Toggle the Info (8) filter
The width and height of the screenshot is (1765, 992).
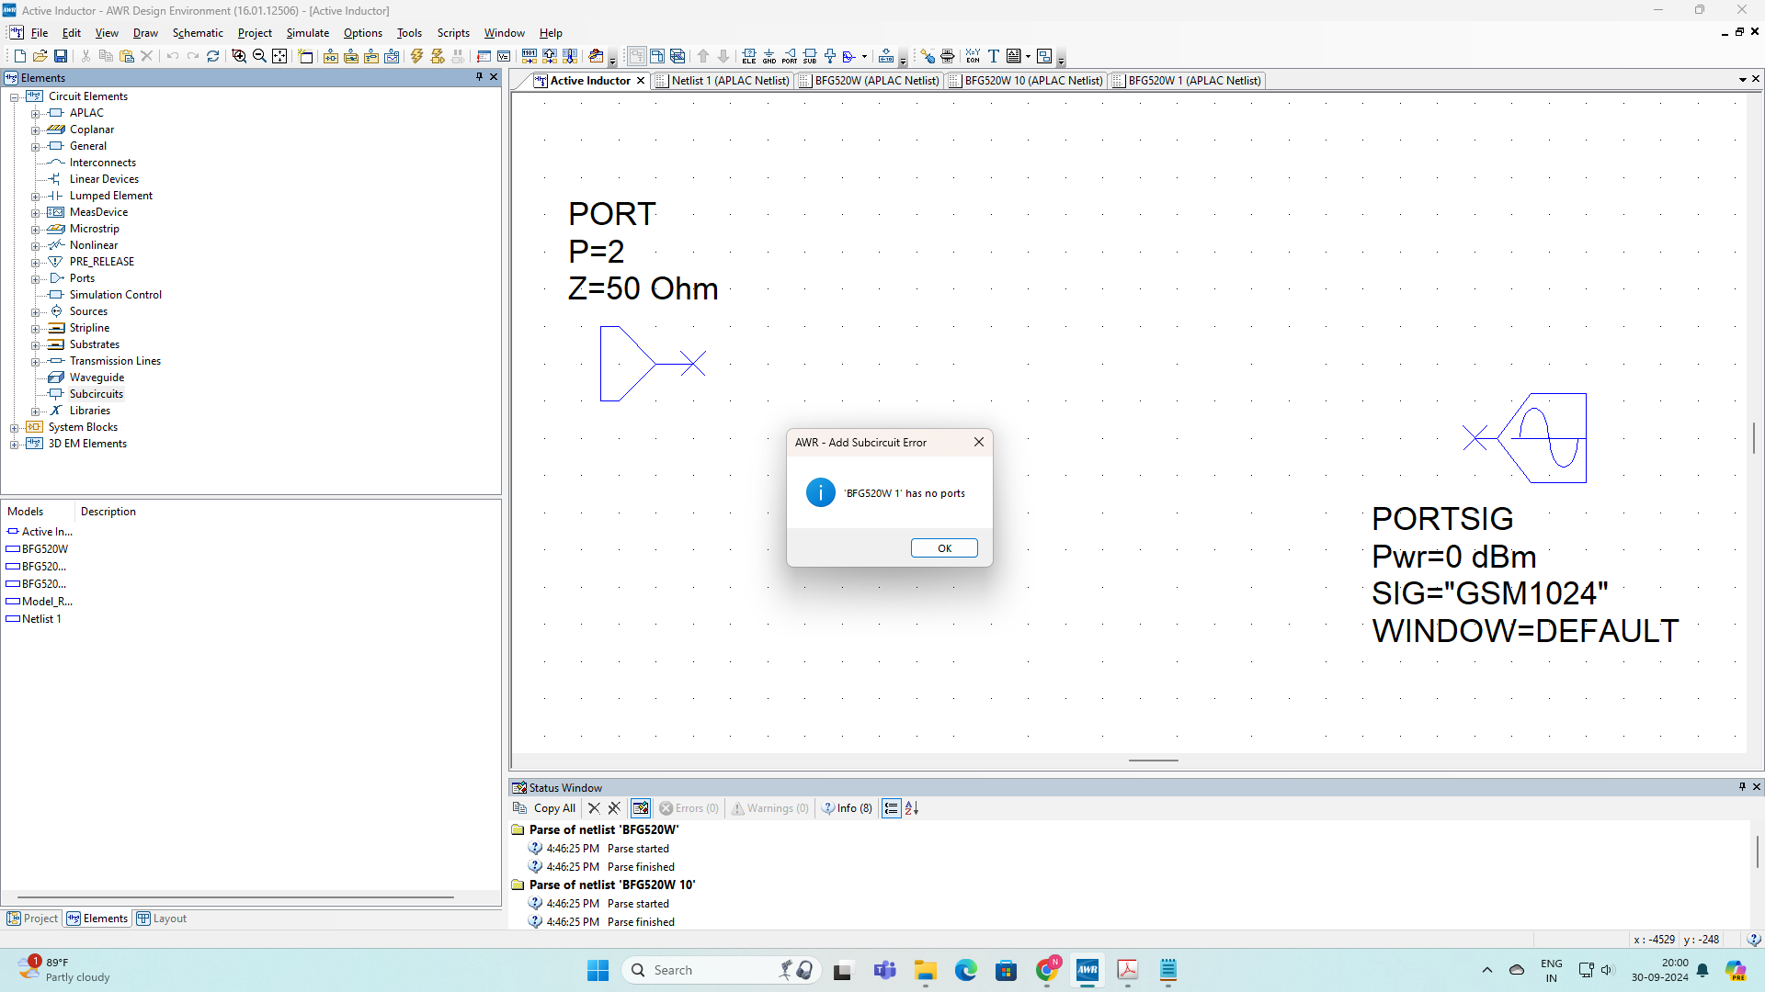[x=847, y=808]
